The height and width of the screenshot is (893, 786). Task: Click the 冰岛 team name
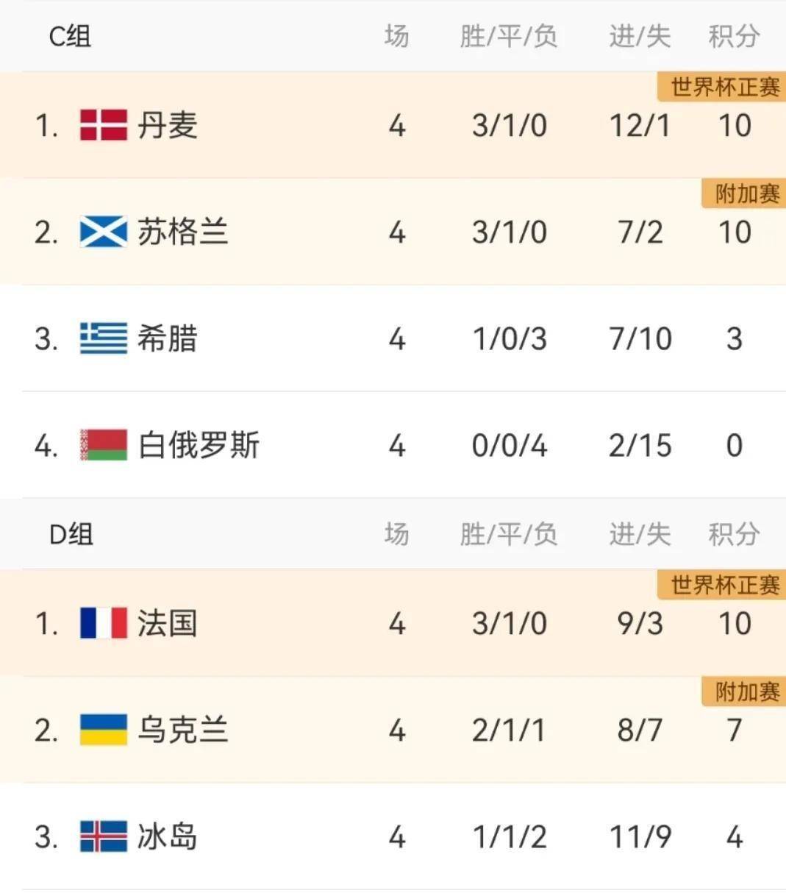168,837
